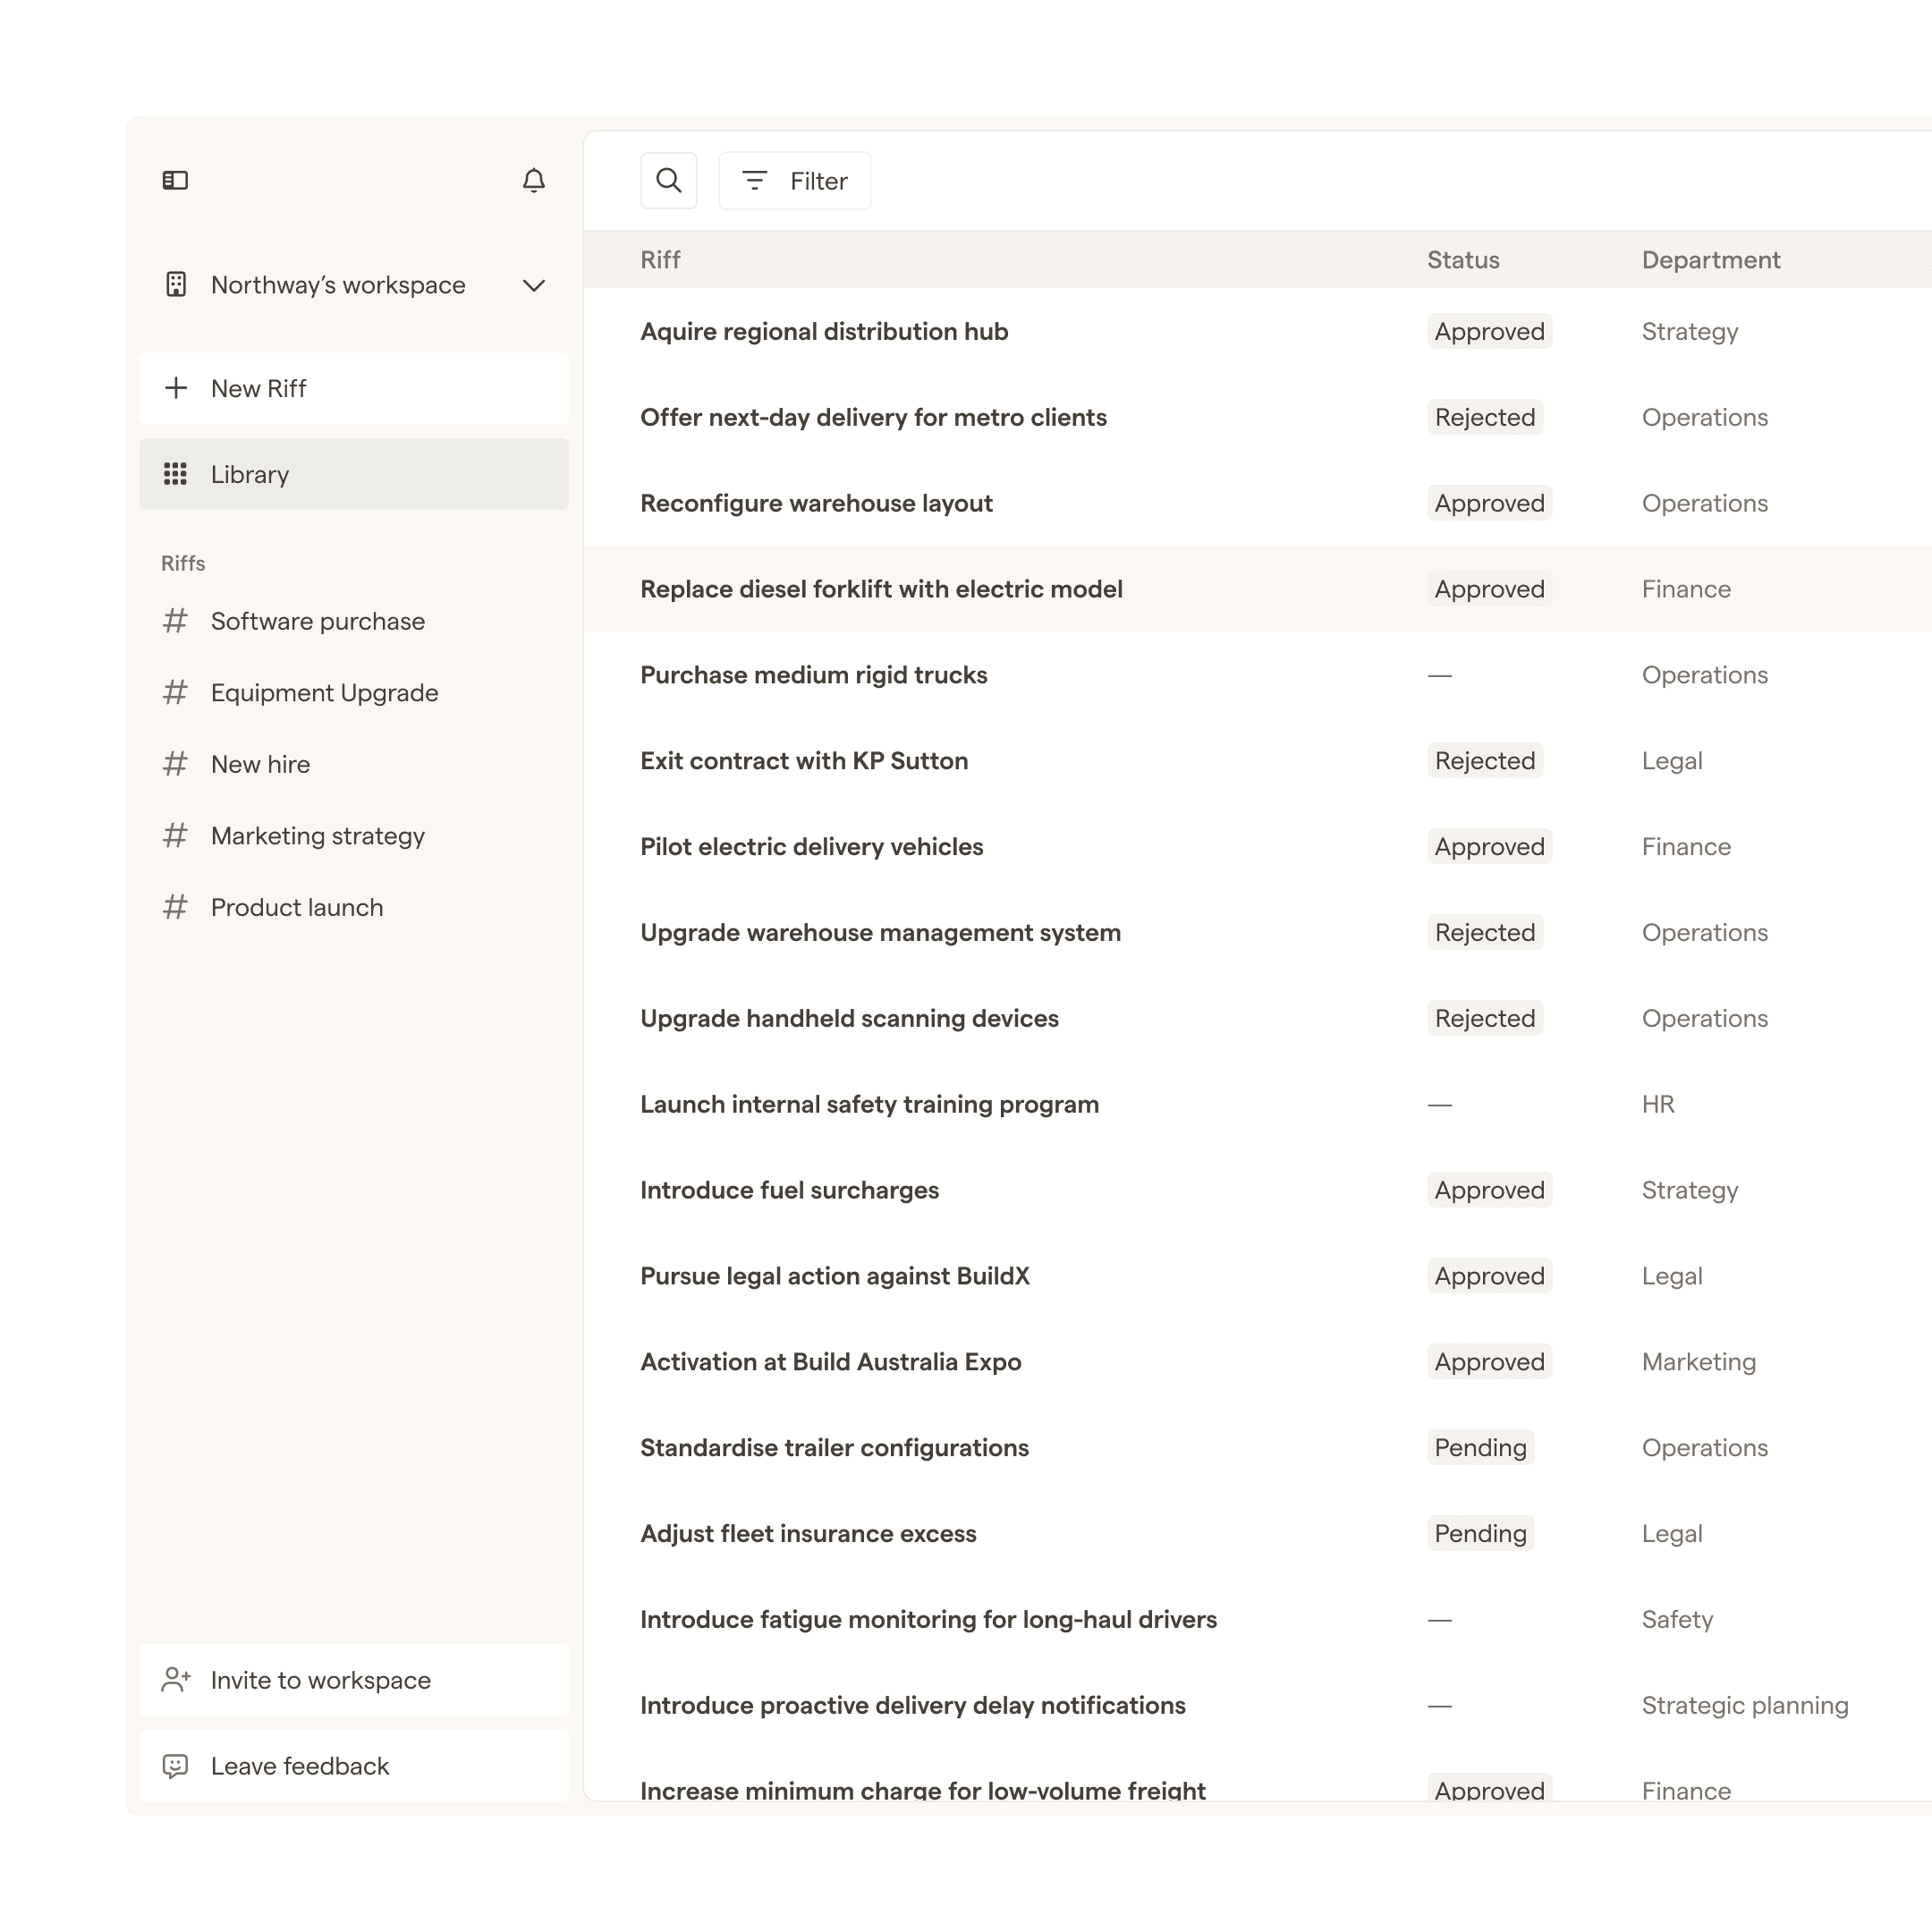Screen dimensions: 1932x1932
Task: Click Rejected badge on Exit contract row
Action: pos(1484,761)
